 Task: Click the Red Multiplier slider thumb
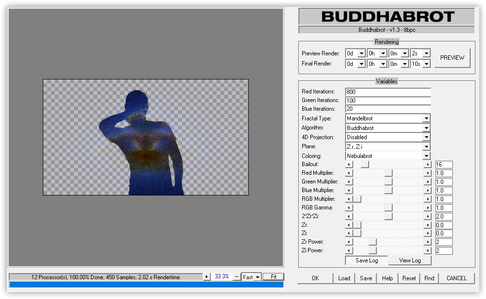point(388,173)
